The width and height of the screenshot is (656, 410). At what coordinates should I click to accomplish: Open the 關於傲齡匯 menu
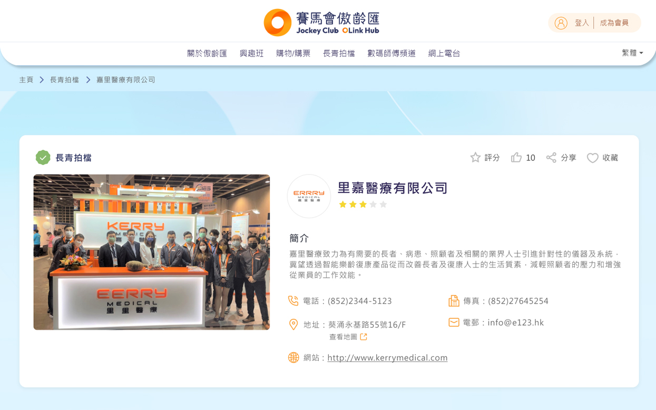(207, 53)
